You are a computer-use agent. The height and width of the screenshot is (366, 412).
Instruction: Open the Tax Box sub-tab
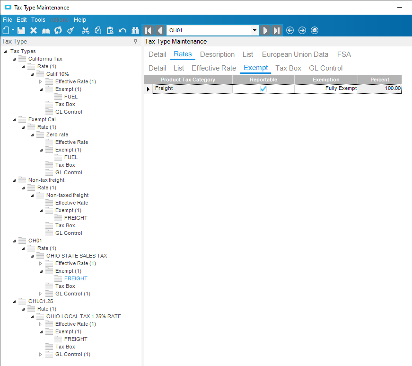(288, 68)
